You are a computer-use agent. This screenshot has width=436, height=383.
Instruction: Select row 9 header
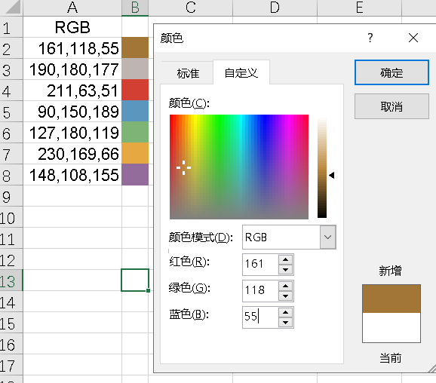point(11,196)
